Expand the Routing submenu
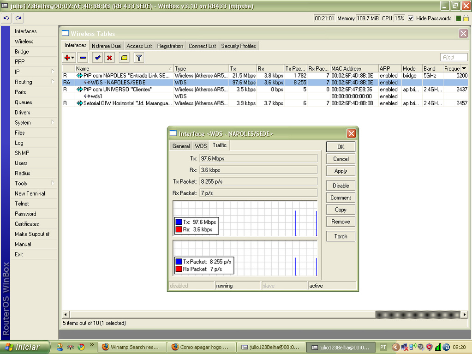This screenshot has width=472, height=354. [32, 82]
